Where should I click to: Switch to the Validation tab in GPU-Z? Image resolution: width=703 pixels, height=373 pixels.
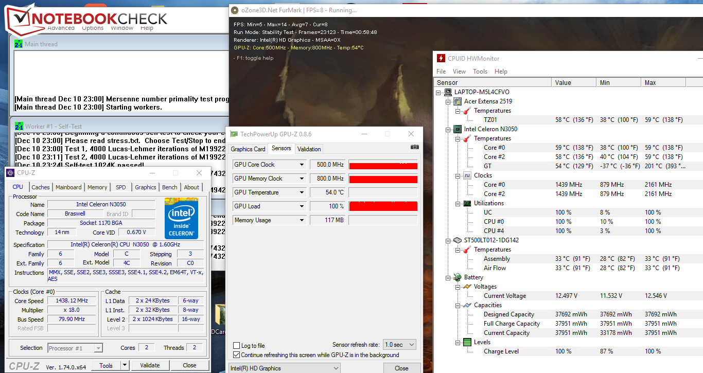309,149
